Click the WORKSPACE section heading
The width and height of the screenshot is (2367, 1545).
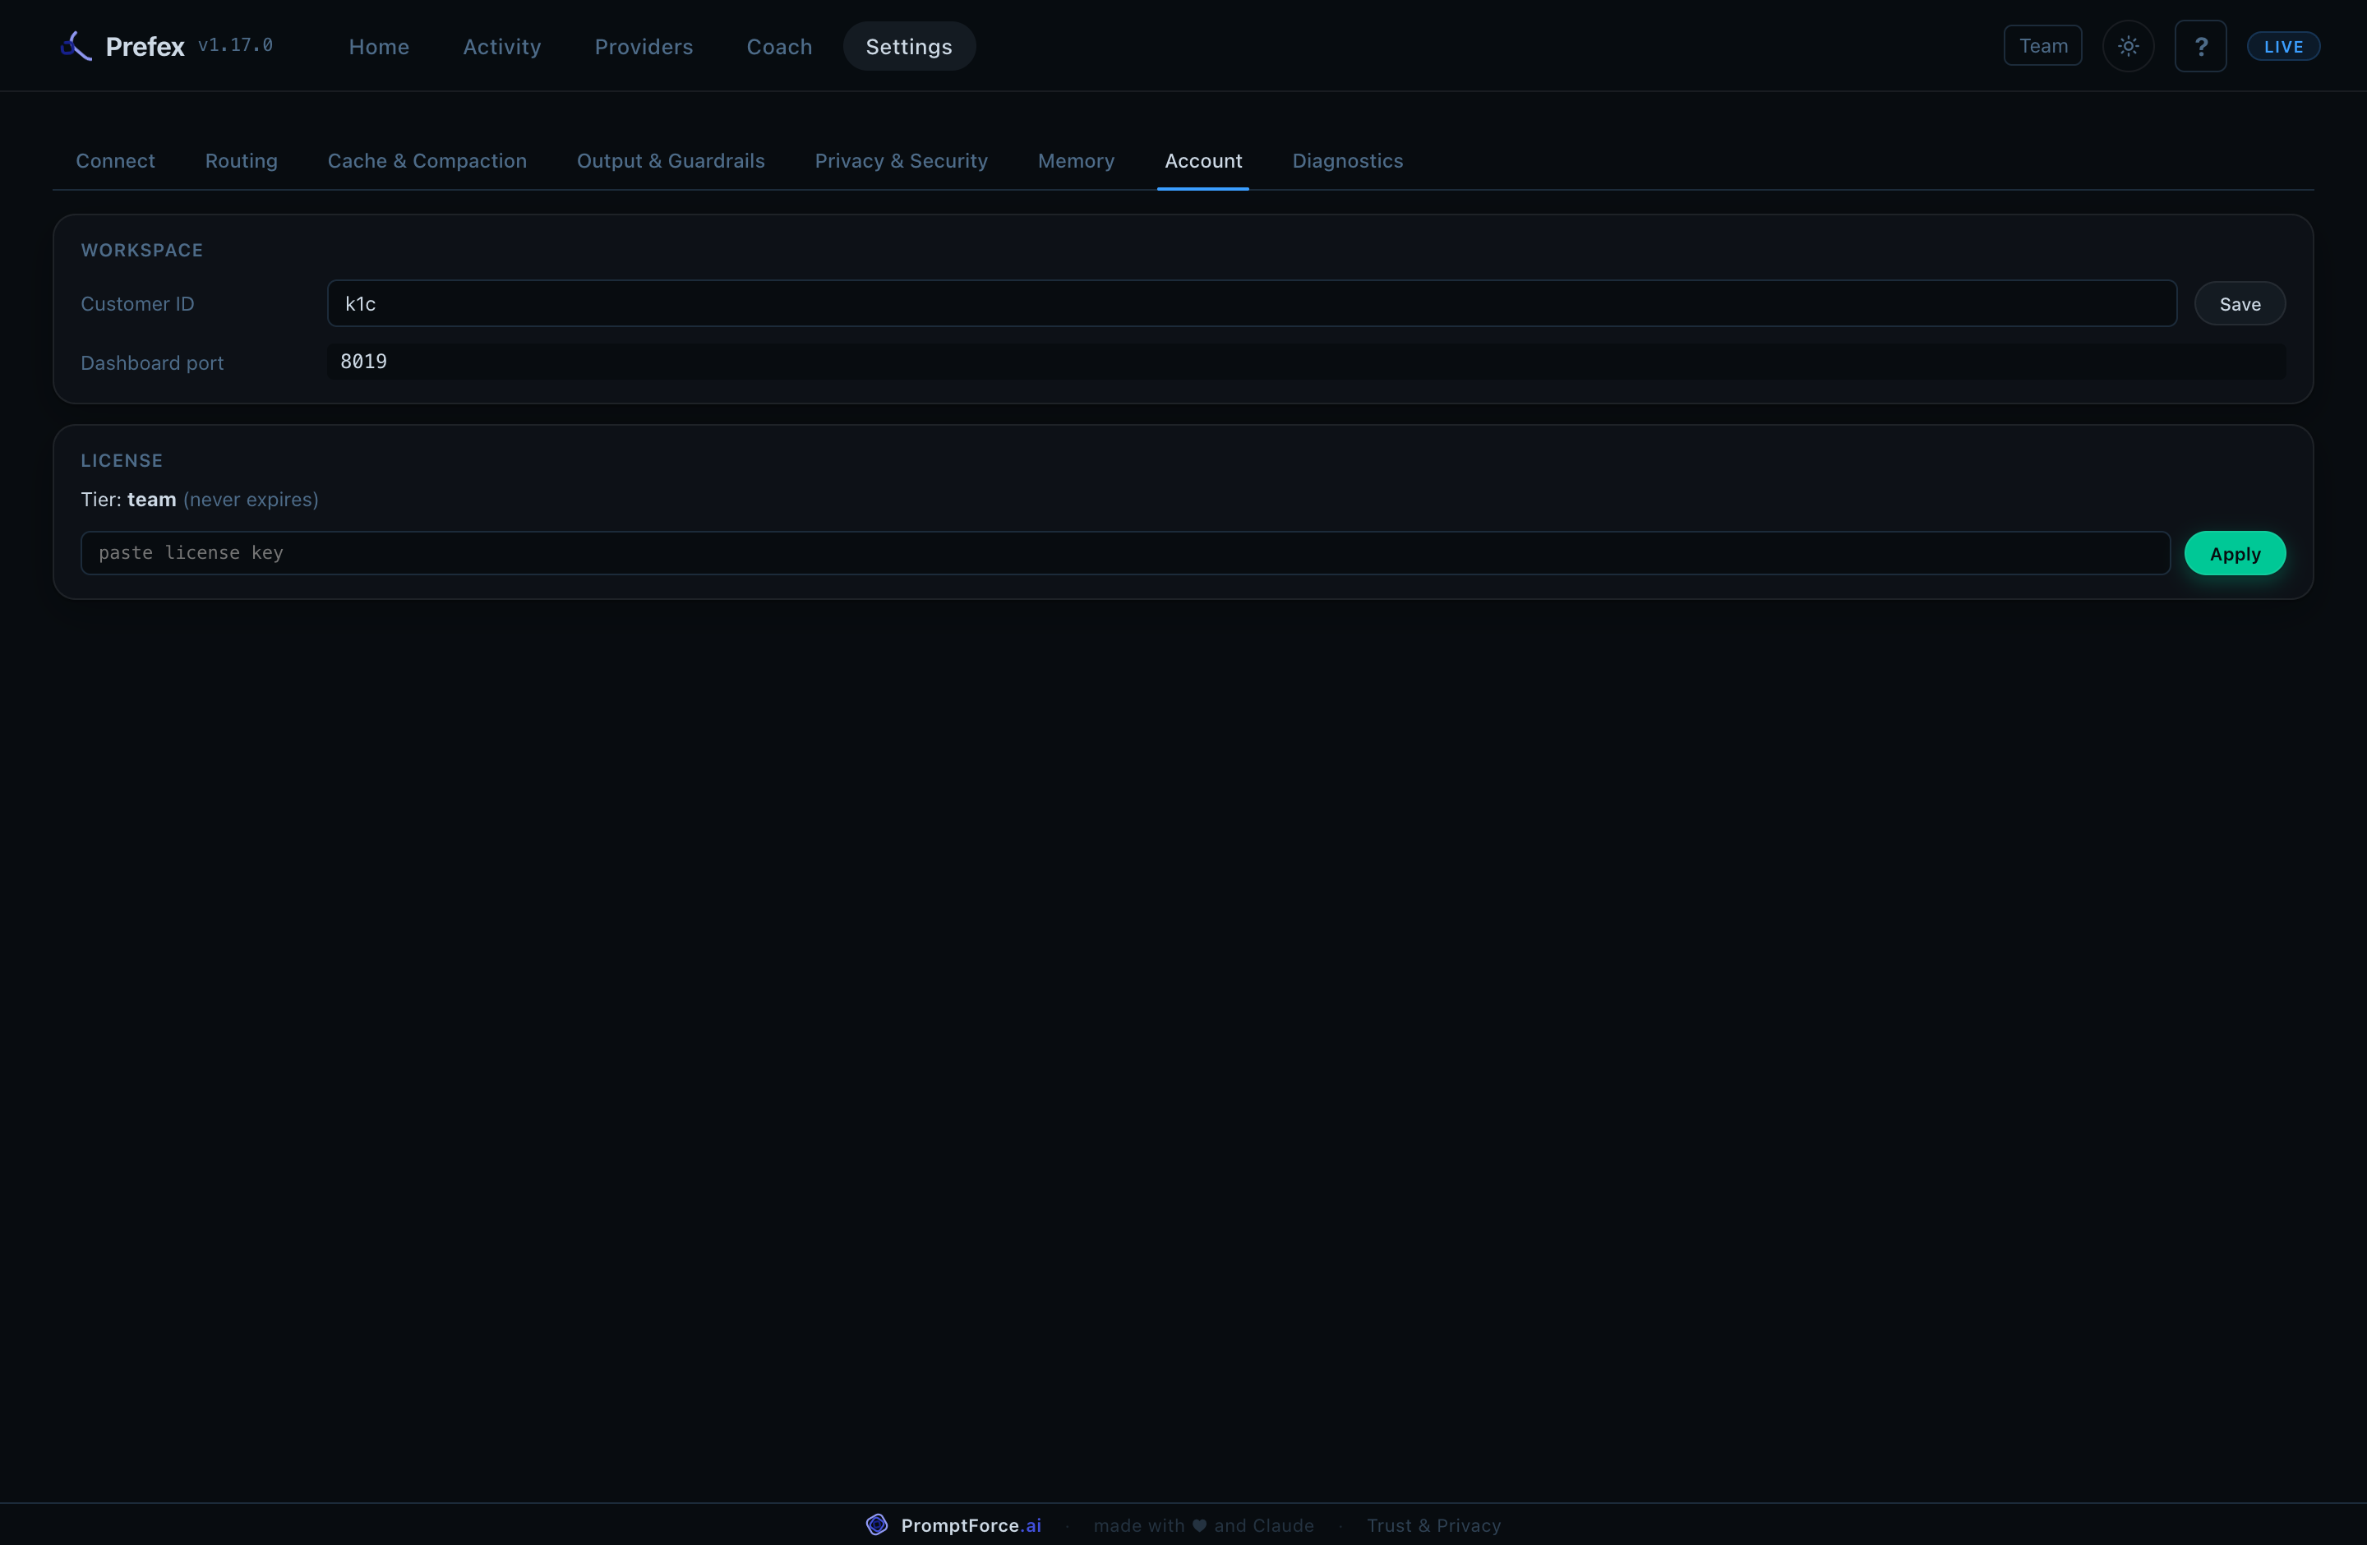pyautogui.click(x=142, y=251)
